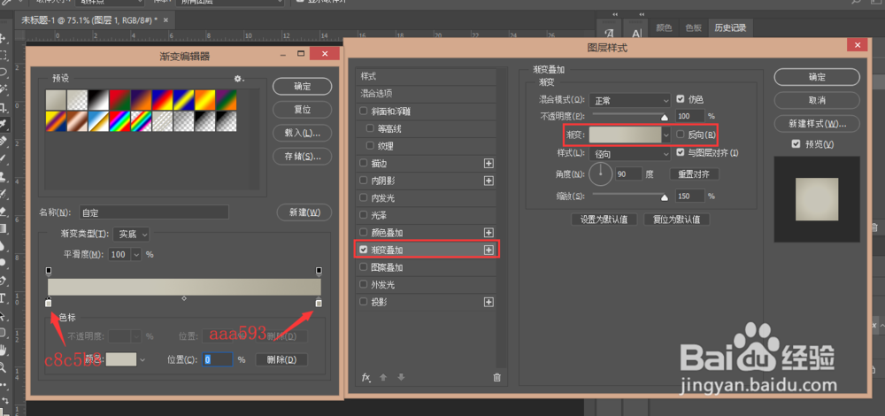Viewport: 885px width, 416px height.
Task: Toggle the 仿色 checkbox
Action: pyautogui.click(x=681, y=99)
